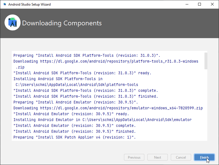Click the Android Emulator 'finished.' log line

[x=74, y=132]
